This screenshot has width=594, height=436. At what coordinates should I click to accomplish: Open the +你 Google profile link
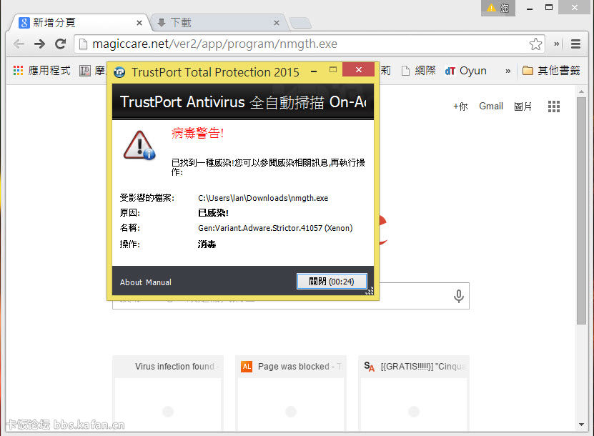[460, 106]
